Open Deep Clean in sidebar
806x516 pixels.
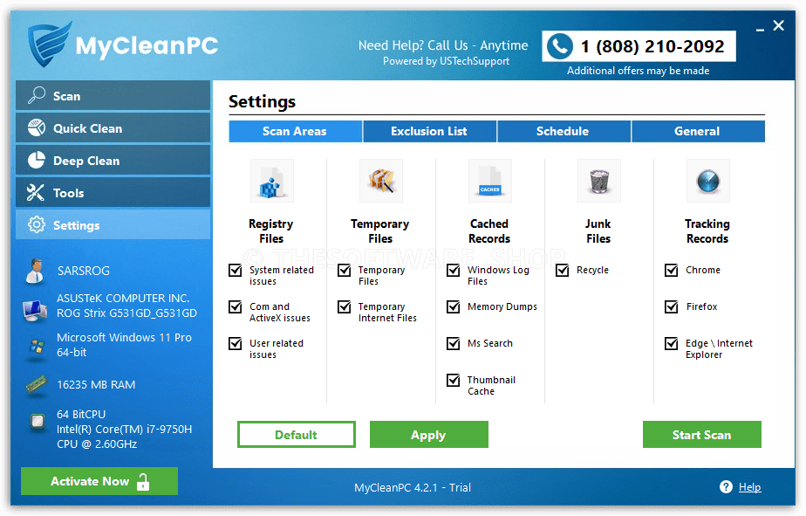(x=113, y=160)
